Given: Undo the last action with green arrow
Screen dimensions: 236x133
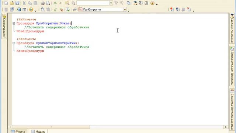Looking at the screenshot, I should [55, 3].
